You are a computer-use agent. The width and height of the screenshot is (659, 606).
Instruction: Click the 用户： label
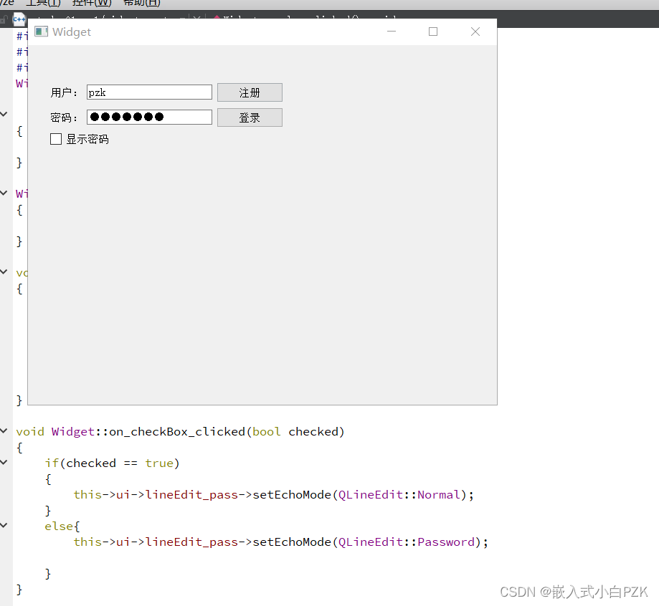coord(64,92)
